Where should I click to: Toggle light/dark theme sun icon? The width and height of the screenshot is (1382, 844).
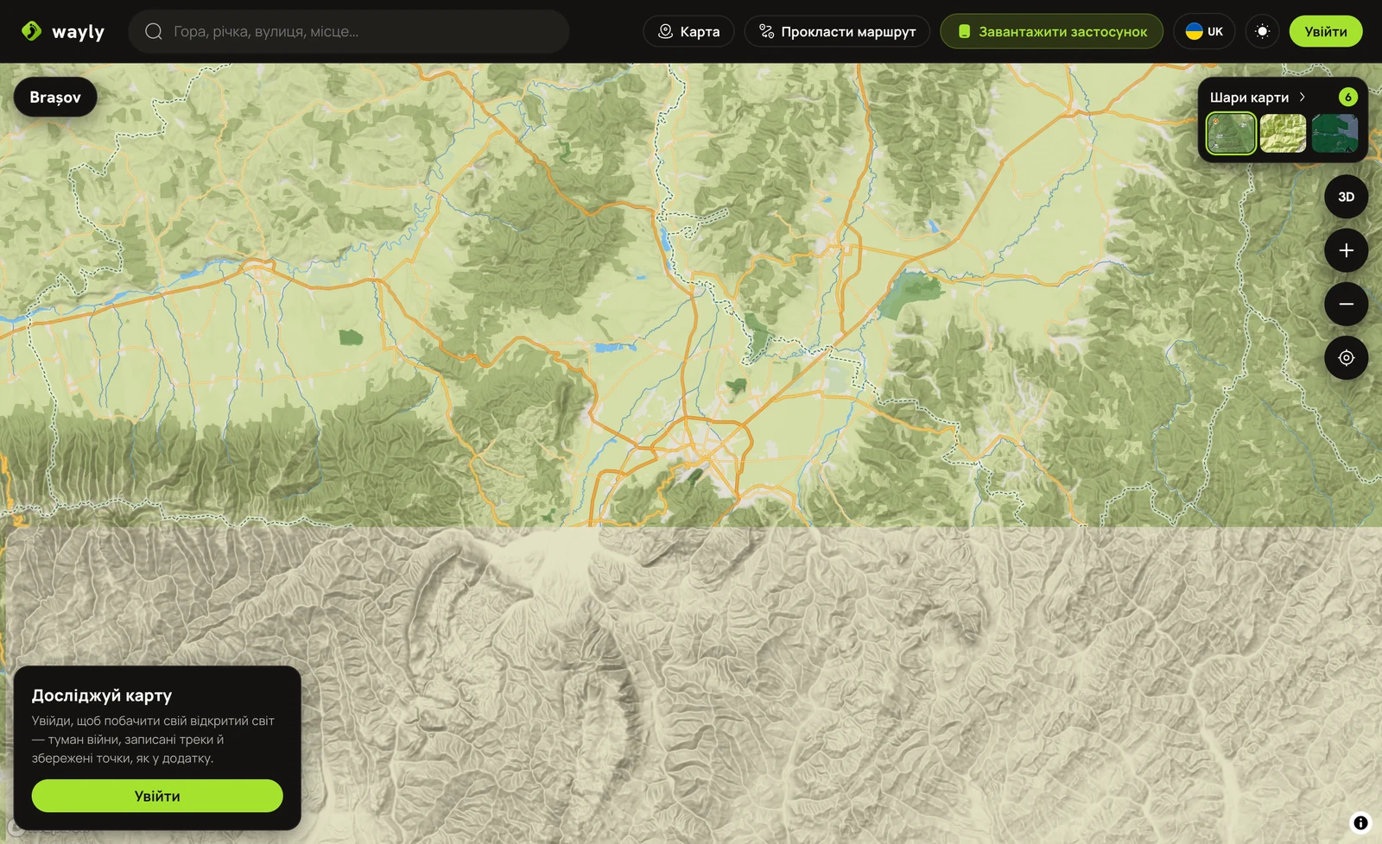pos(1263,32)
